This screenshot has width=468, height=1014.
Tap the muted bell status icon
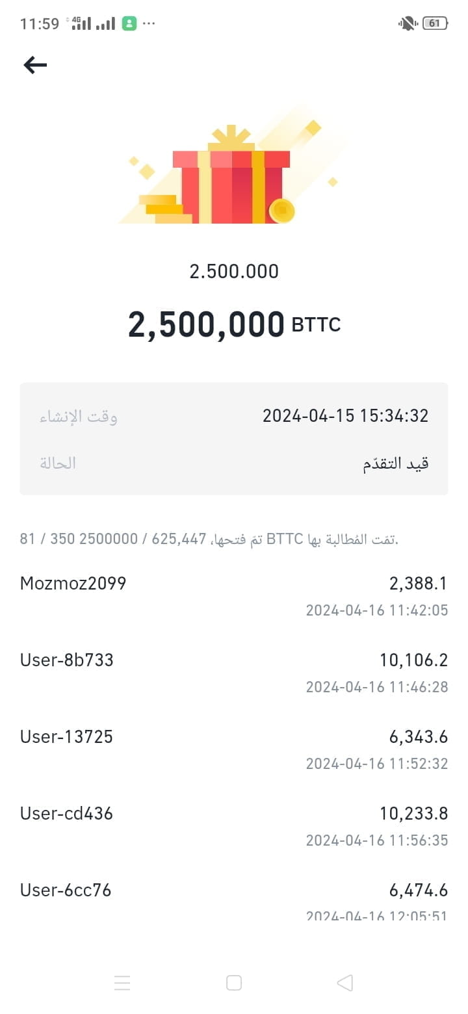(x=407, y=23)
